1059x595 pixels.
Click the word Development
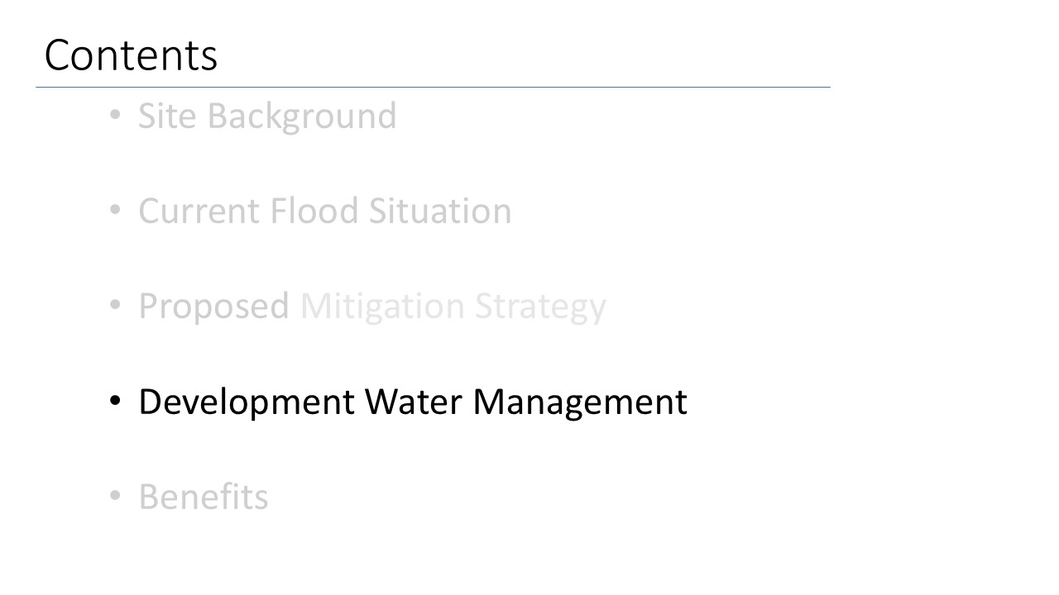point(246,402)
